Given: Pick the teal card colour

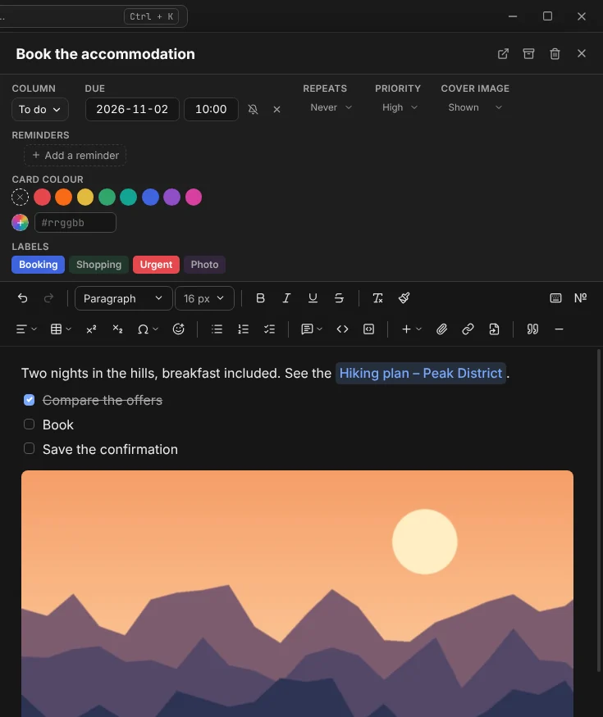Looking at the screenshot, I should (128, 197).
